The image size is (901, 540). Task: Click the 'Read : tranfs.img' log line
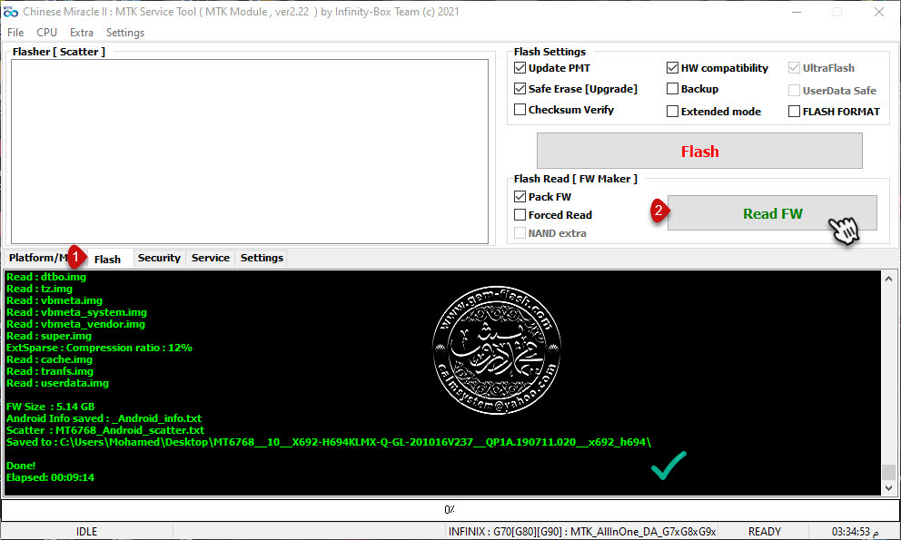tap(49, 371)
